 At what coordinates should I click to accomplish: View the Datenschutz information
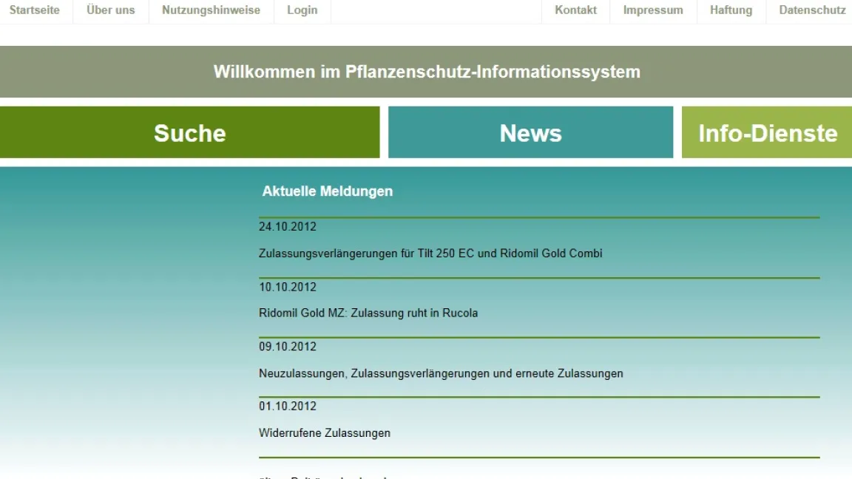click(811, 10)
